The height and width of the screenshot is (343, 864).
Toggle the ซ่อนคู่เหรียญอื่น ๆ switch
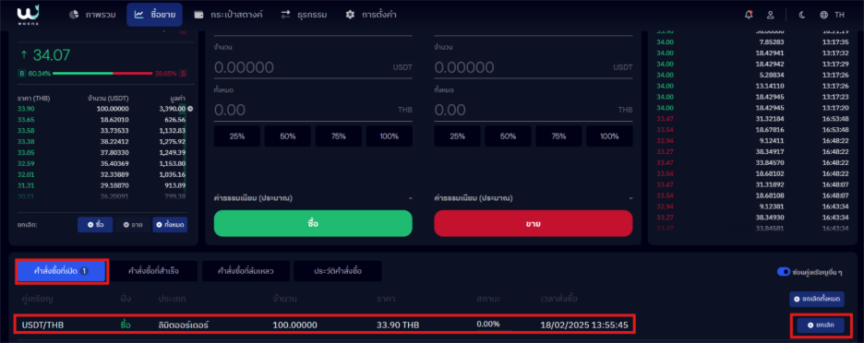[783, 271]
